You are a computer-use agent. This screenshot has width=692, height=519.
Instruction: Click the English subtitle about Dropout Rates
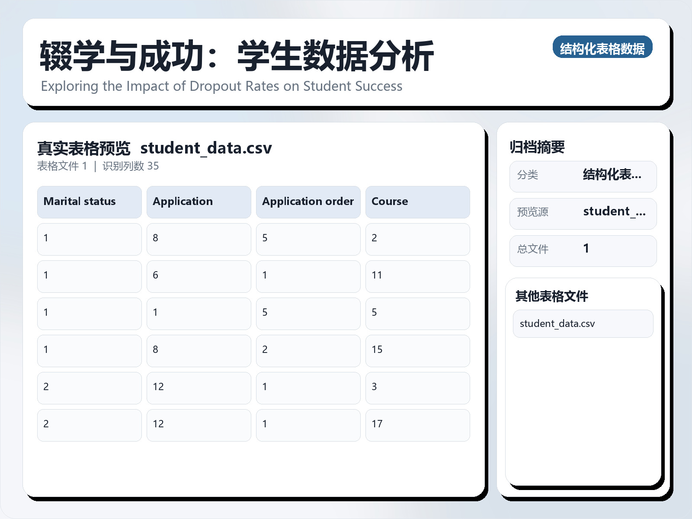[x=221, y=86]
